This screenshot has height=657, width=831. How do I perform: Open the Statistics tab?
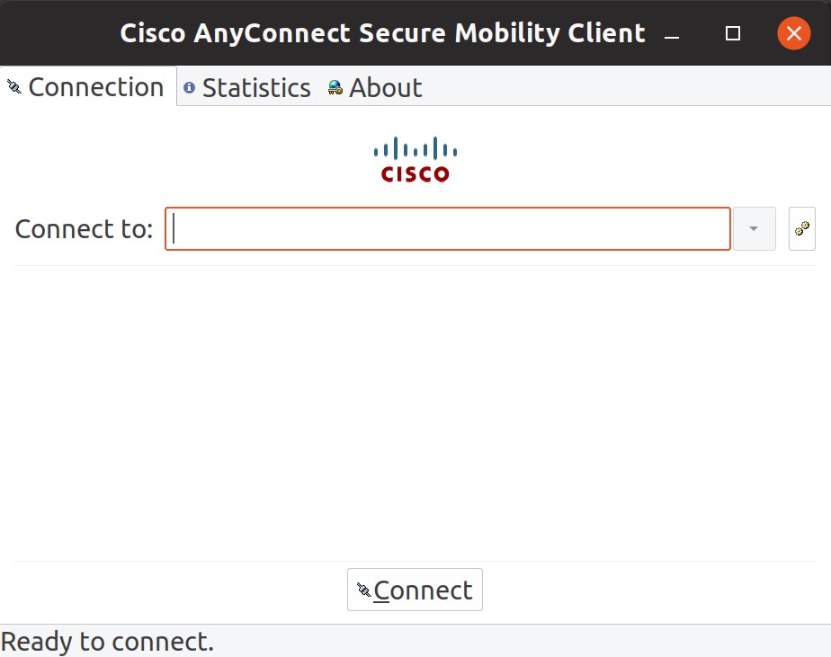255,87
